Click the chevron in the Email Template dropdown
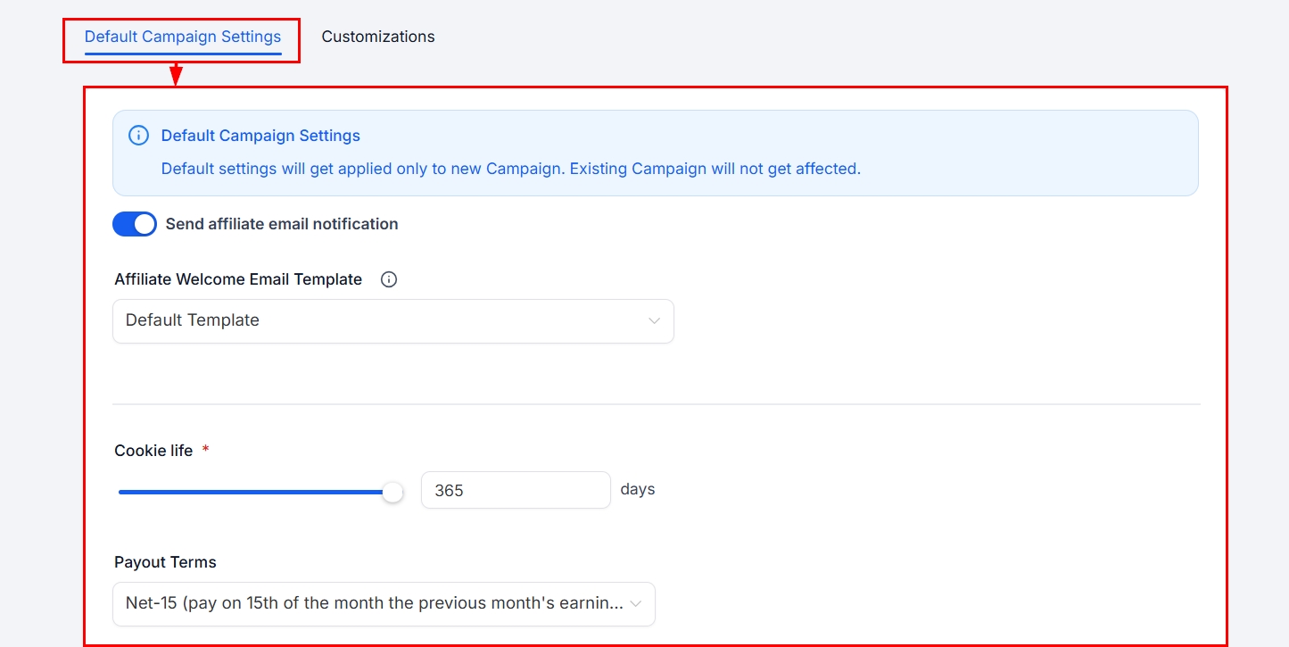 coord(654,320)
